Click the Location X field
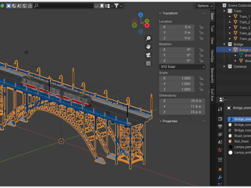The image size is (251, 188). [x=177, y=27]
